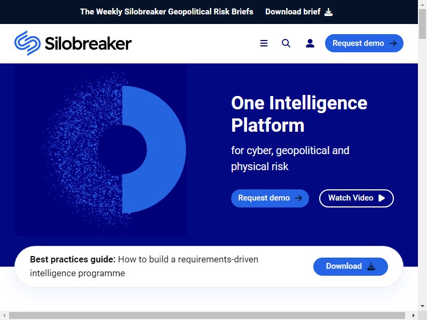Click Request demo button in header

(x=364, y=43)
